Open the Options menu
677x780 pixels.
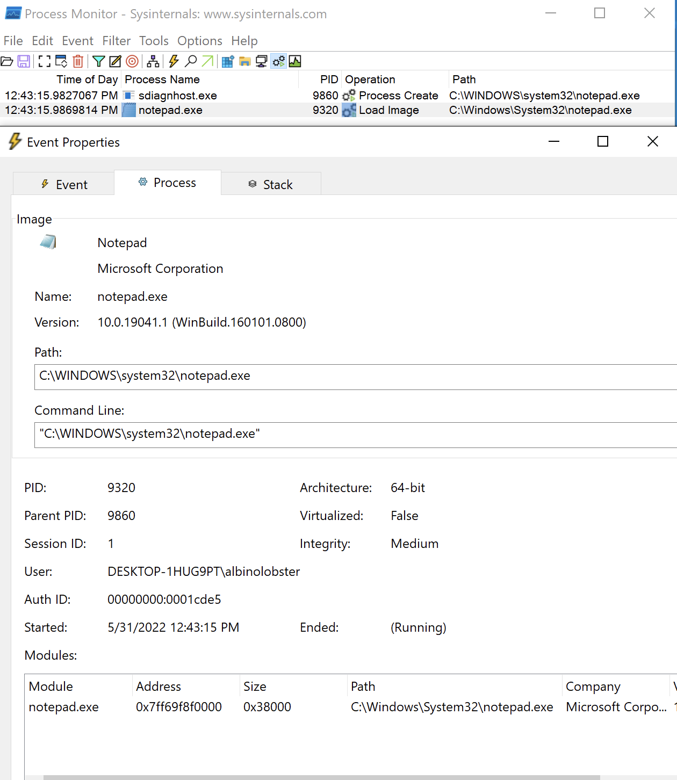(200, 41)
